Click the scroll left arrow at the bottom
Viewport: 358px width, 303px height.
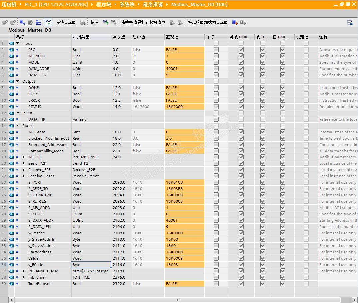tap(11, 300)
